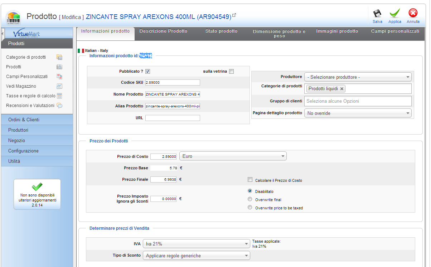Click the Prodotti camera icon in sidebar
431x267 pixels.
[x=59, y=67]
